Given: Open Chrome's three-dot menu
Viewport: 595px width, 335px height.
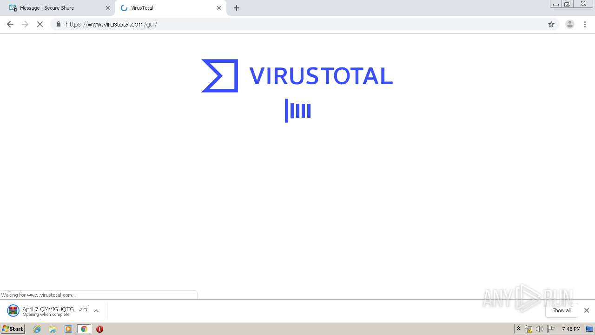Looking at the screenshot, I should tap(585, 24).
